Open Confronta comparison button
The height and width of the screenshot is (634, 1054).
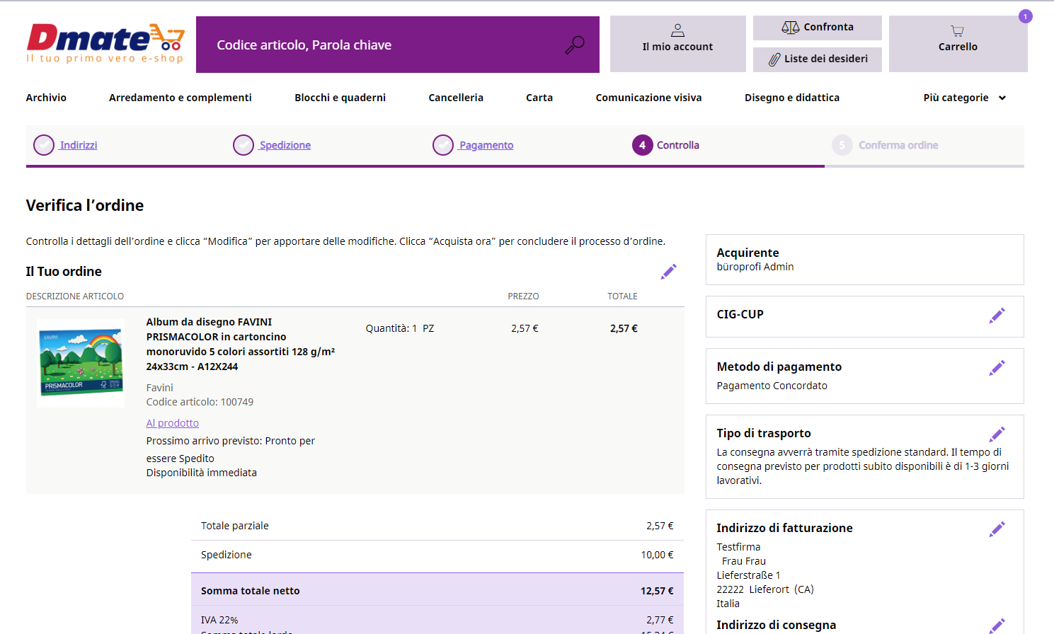click(818, 28)
